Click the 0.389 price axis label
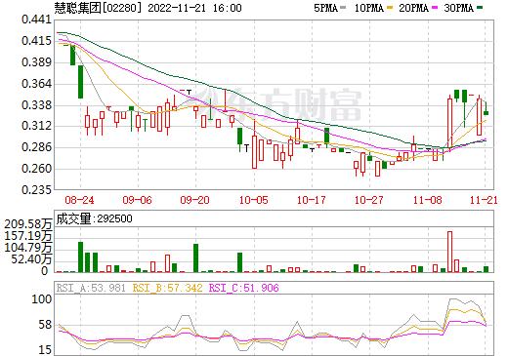508x356 pixels. 36,62
